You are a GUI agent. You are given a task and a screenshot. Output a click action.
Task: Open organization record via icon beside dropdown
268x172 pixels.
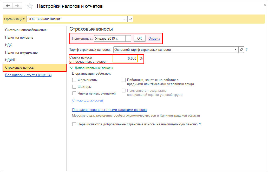tap(130, 19)
